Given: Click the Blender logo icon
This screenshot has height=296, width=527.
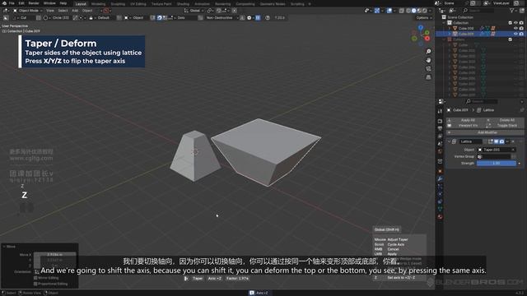Looking at the screenshot, I should click(3, 3).
